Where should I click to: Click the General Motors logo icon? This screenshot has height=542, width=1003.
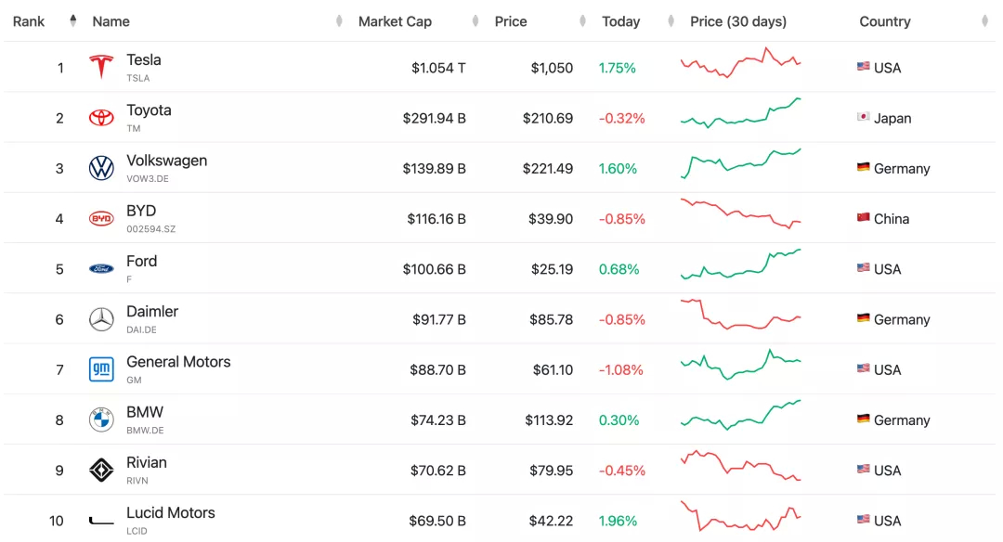(x=101, y=369)
